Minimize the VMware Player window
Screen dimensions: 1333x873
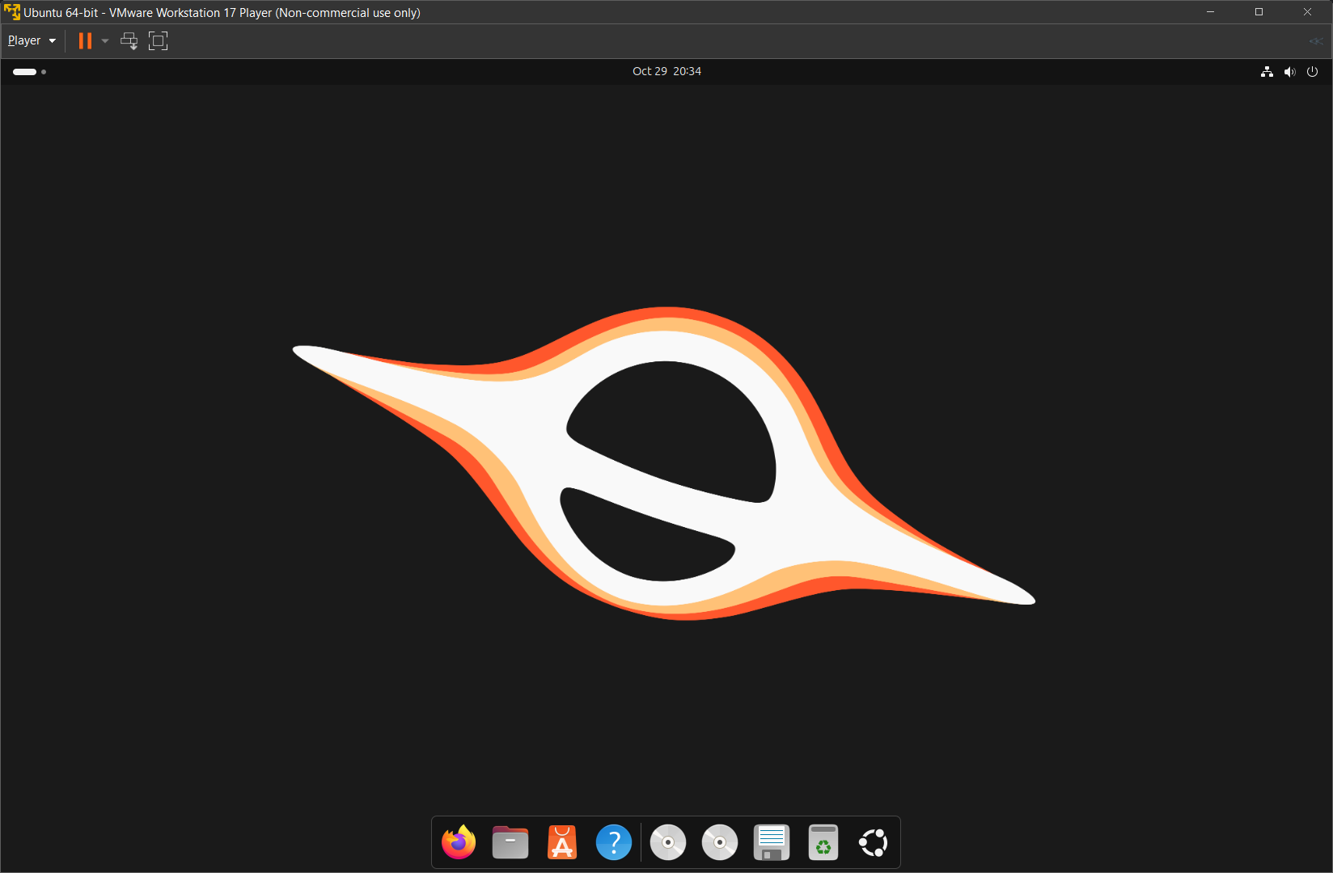1211,12
